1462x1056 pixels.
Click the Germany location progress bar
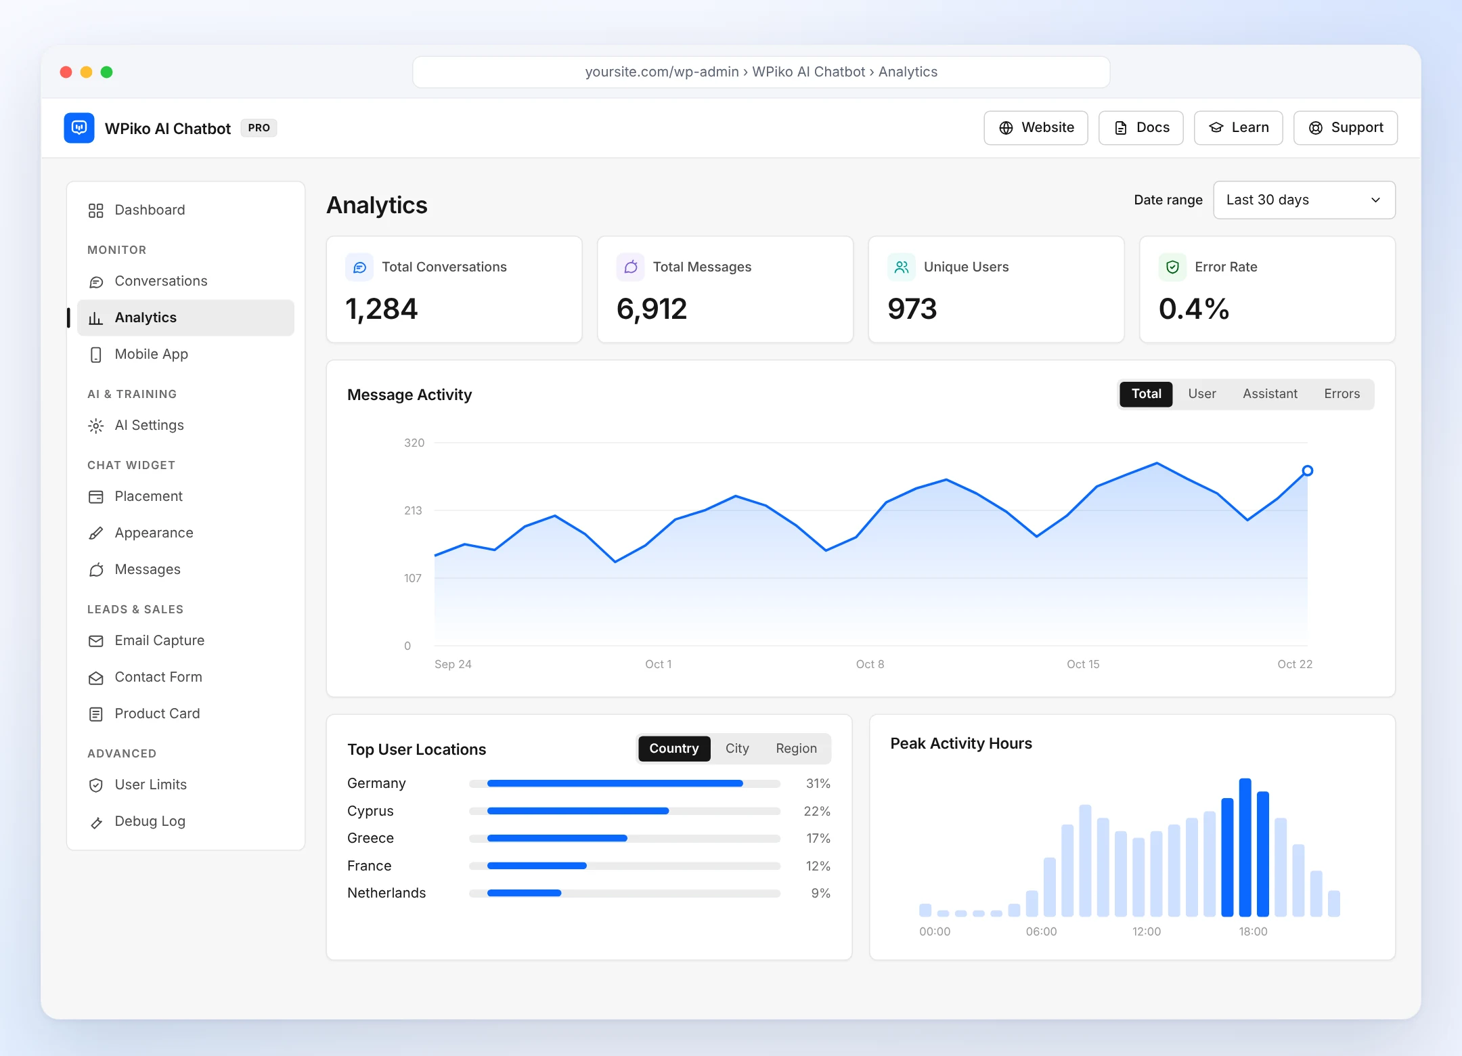[624, 784]
